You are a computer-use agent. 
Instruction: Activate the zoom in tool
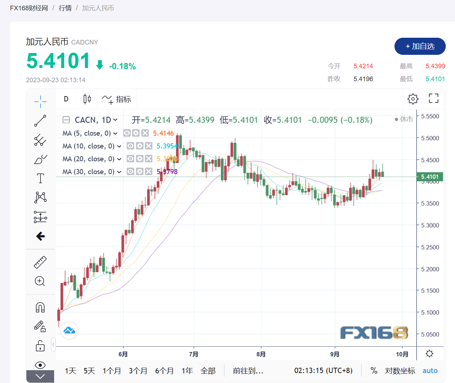coord(40,281)
